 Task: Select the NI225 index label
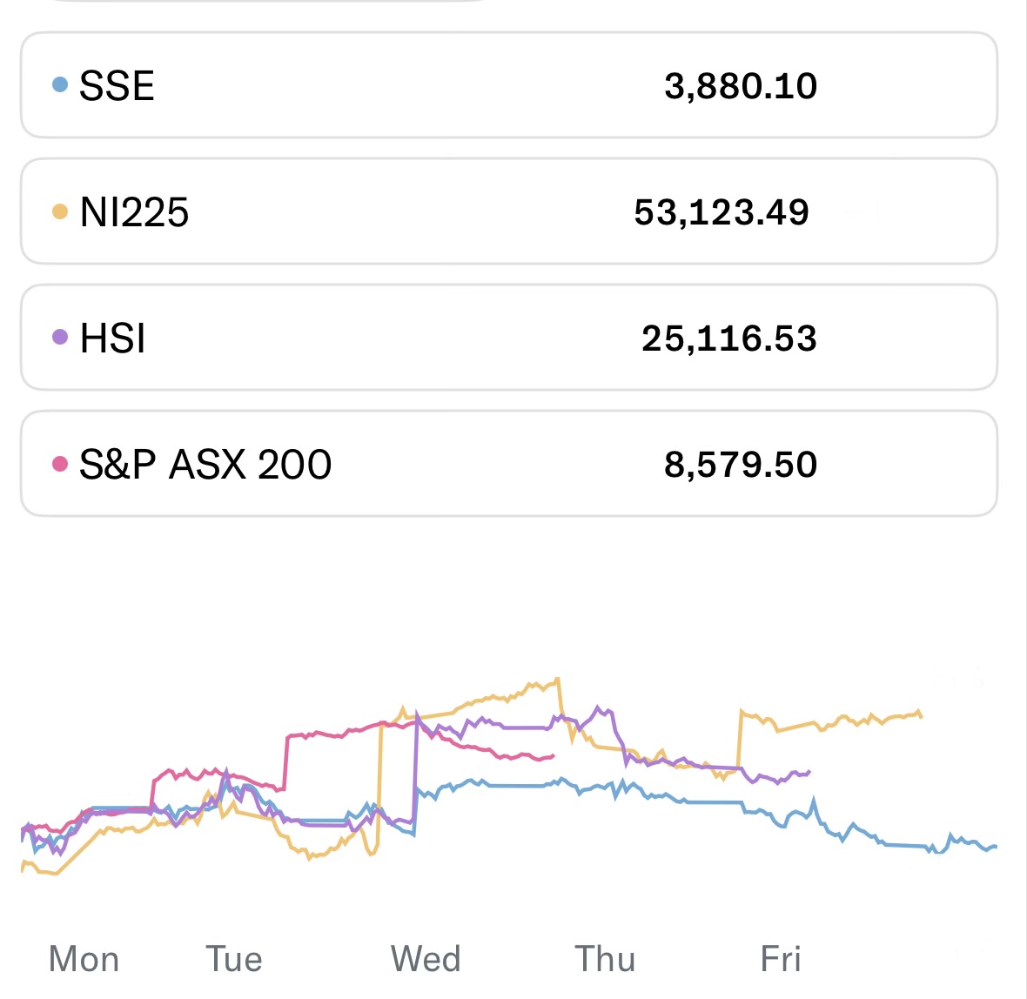[x=134, y=212]
